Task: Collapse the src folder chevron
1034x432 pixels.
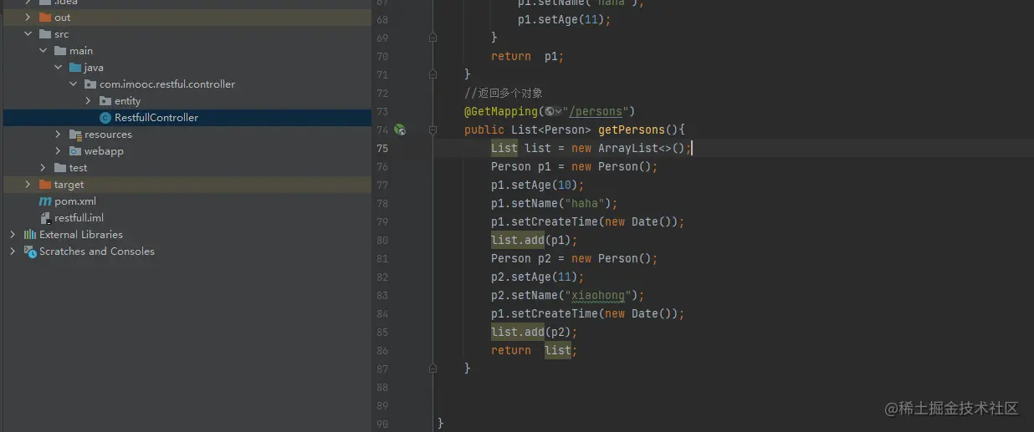Action: point(28,34)
